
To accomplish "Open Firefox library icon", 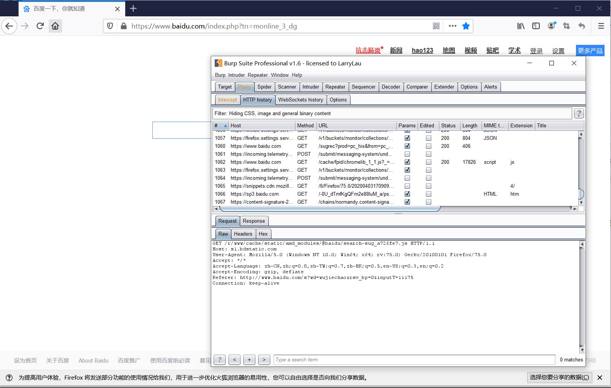I will [x=520, y=26].
